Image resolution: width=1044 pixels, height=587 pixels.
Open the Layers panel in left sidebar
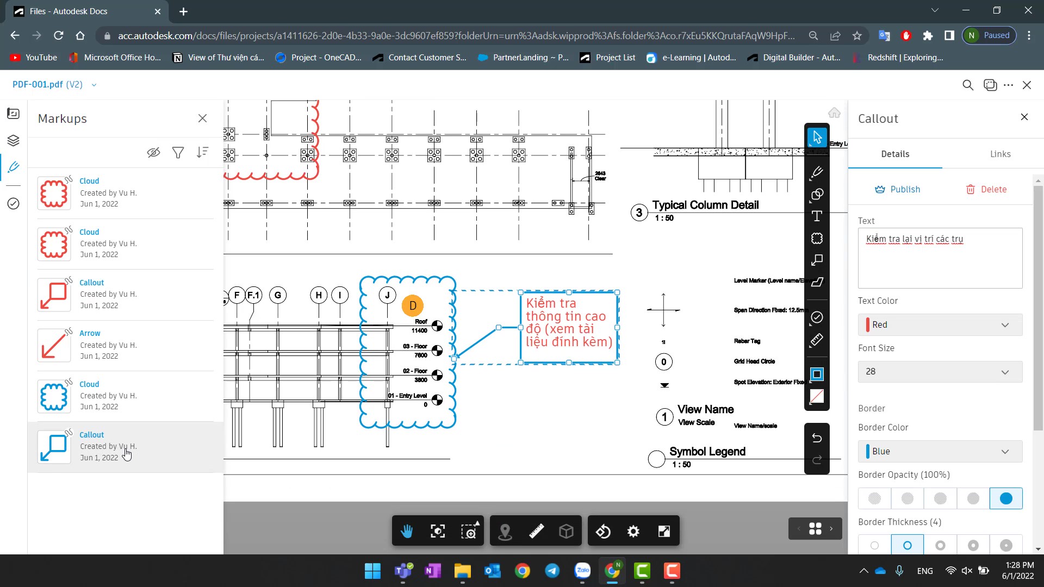point(14,140)
